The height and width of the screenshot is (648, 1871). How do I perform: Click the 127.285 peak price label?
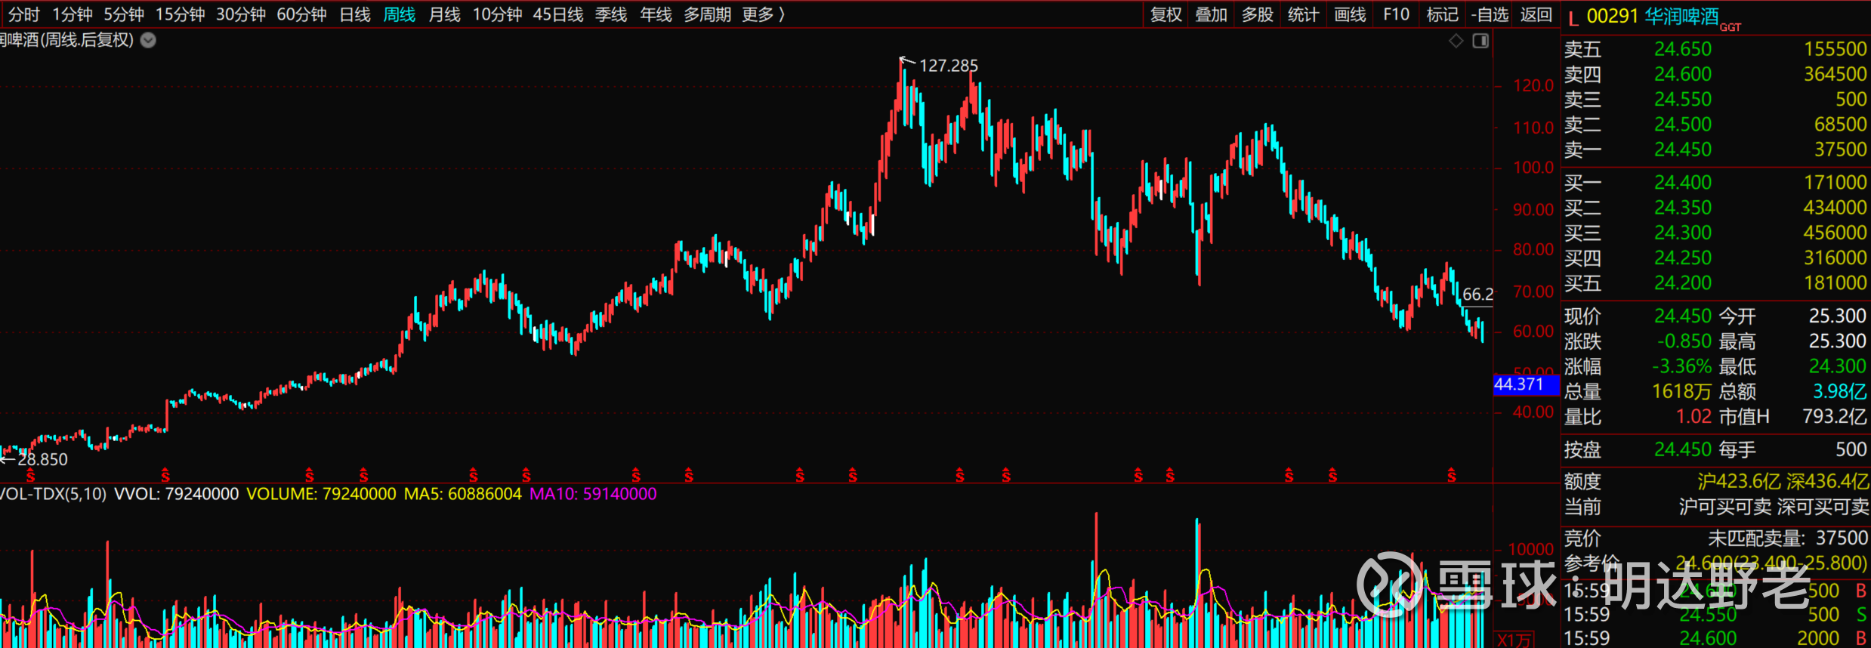tap(949, 66)
